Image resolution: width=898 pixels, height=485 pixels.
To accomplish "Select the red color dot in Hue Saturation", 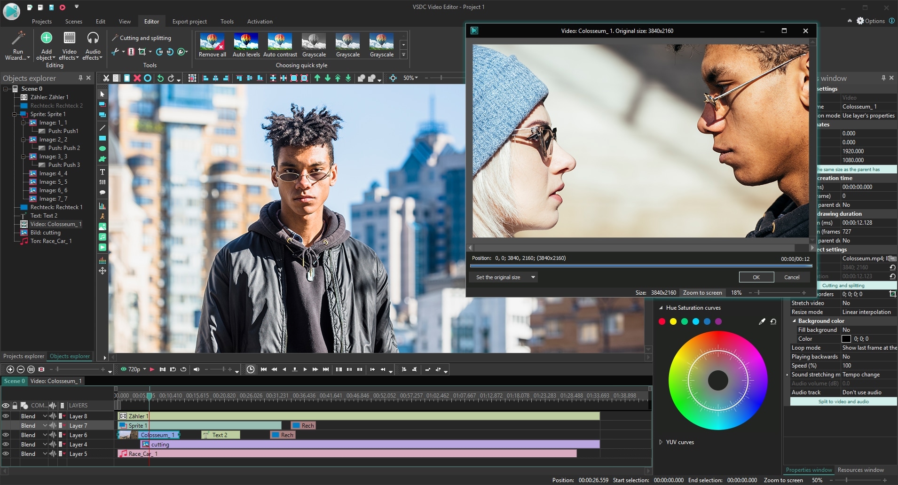I will tap(662, 321).
